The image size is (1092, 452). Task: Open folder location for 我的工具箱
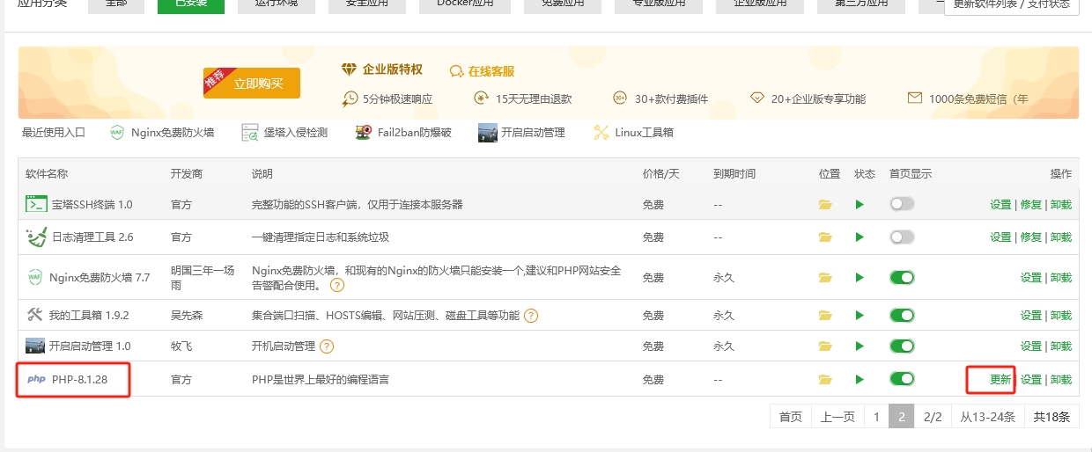point(825,315)
